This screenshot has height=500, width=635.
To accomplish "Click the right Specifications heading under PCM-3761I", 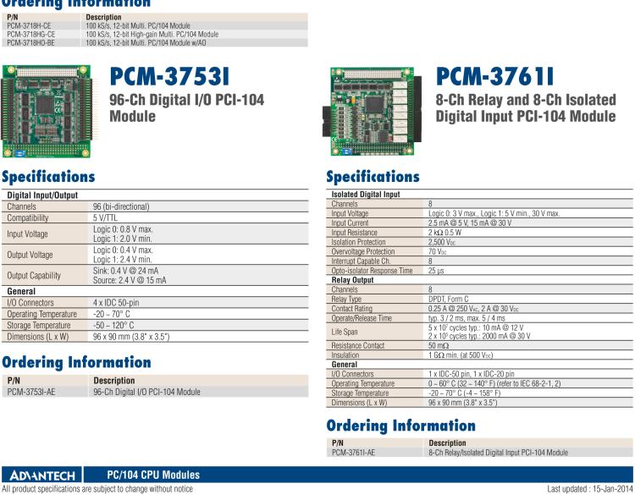I will pyautogui.click(x=373, y=177).
